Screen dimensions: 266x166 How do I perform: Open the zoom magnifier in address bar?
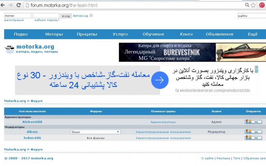point(247,5)
